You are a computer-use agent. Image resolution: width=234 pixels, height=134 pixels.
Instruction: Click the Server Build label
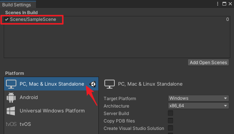coord(116,114)
